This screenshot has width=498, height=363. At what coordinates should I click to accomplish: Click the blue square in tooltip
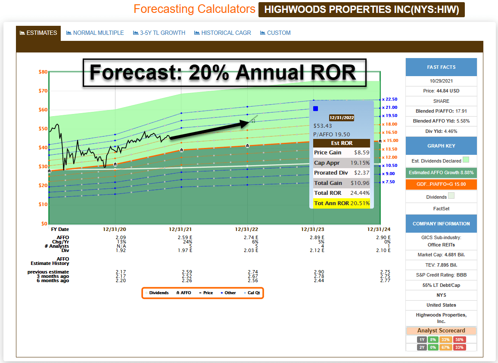pos(315,109)
